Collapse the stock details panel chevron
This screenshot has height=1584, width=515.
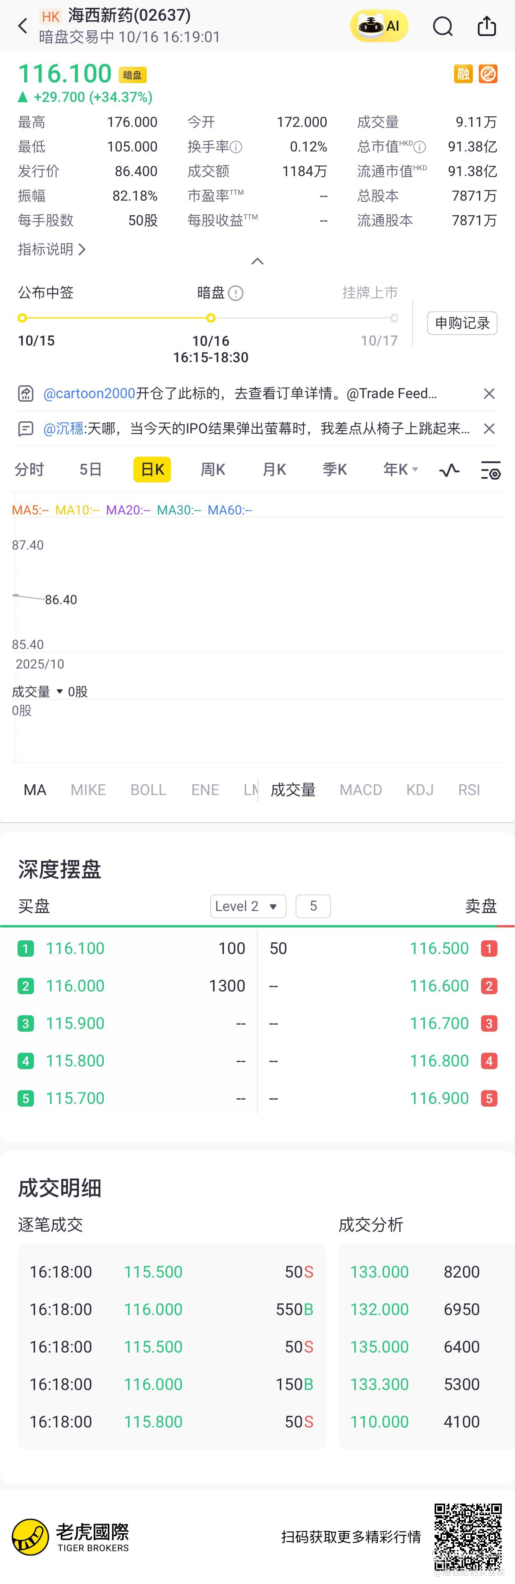coord(257,262)
